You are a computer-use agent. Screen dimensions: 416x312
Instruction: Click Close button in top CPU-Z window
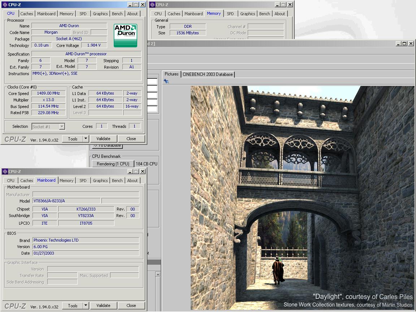pyautogui.click(x=131, y=139)
